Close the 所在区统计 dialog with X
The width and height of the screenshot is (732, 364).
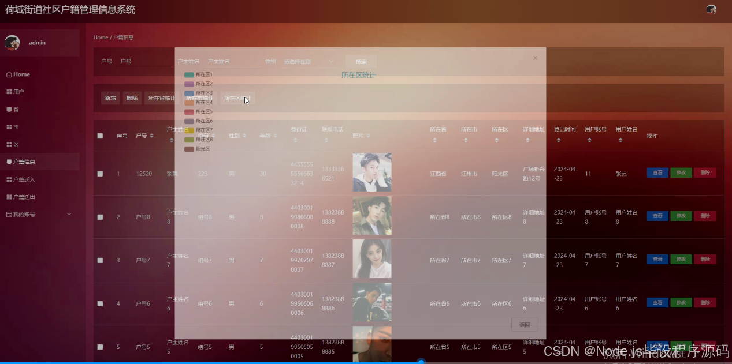[535, 58]
